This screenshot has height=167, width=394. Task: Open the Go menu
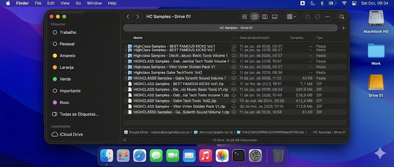pos(78,3)
